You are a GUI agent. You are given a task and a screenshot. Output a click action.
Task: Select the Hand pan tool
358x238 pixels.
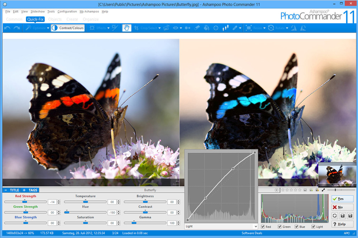pos(127,28)
